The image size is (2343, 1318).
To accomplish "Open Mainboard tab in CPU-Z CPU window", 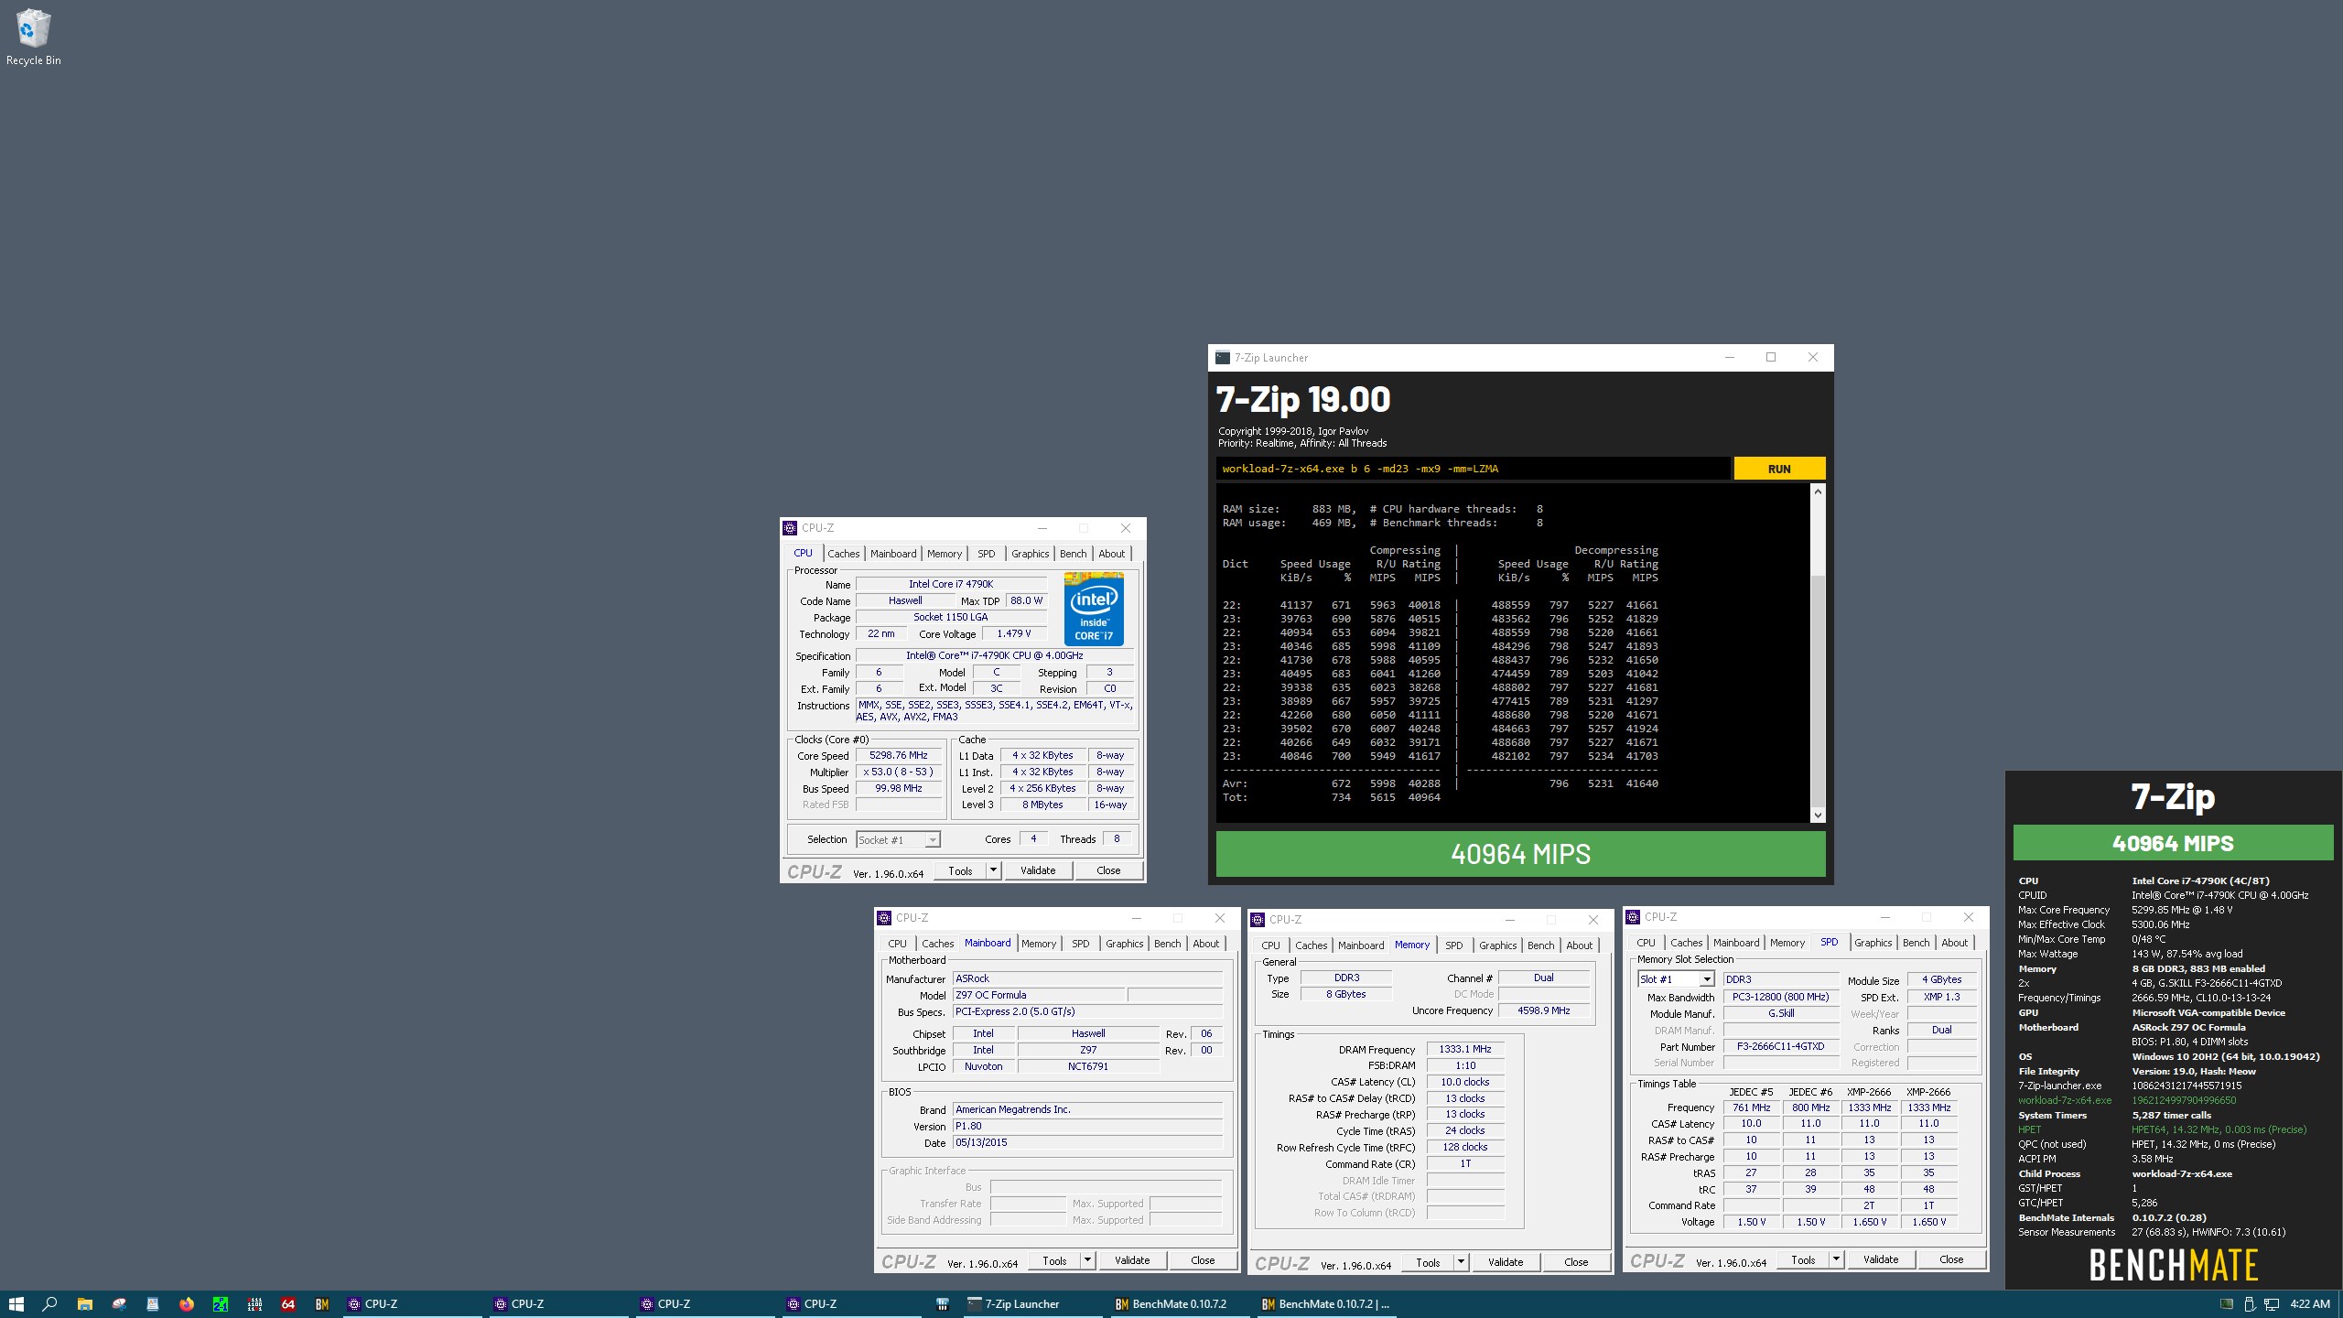I will [x=892, y=554].
